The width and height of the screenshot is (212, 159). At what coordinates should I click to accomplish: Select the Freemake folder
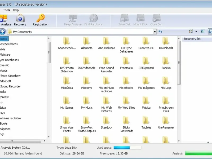point(126,63)
